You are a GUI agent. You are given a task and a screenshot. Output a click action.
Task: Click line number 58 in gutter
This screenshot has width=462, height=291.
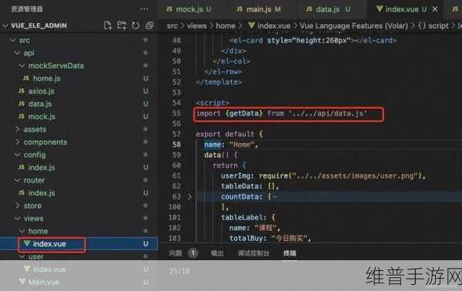pyautogui.click(x=176, y=144)
